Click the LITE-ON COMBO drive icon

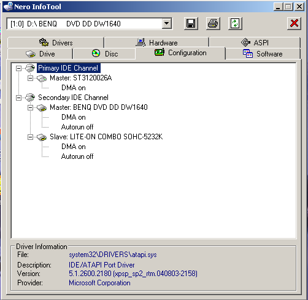coord(42,137)
